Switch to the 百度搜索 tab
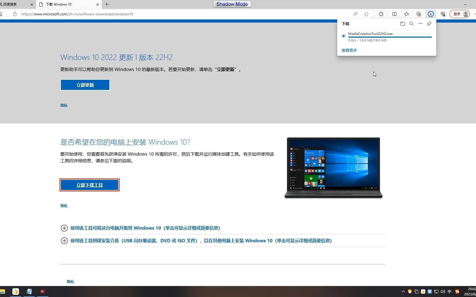476x297 pixels. coord(14,4)
